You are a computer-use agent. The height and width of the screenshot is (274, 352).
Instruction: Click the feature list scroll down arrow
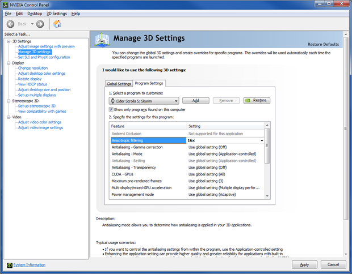point(267,196)
